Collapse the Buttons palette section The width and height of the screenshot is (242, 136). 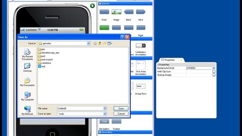[100, 3]
